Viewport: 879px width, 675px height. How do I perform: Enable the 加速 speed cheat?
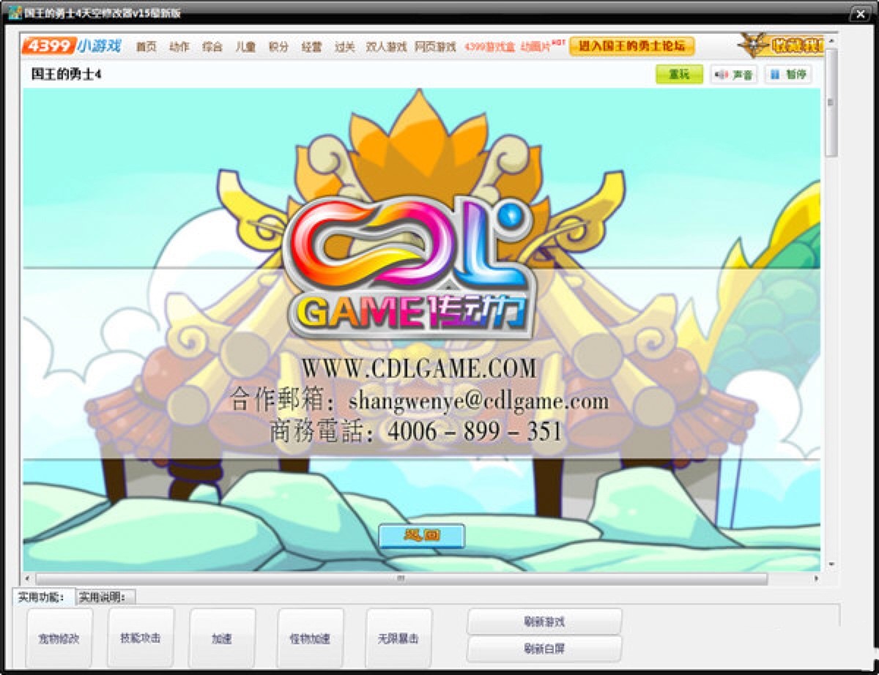click(x=221, y=637)
